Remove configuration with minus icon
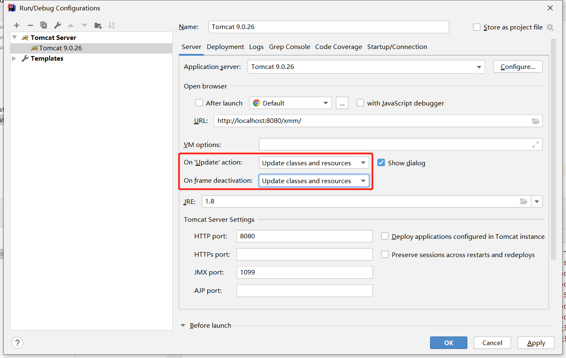The image size is (566, 358). [30, 25]
